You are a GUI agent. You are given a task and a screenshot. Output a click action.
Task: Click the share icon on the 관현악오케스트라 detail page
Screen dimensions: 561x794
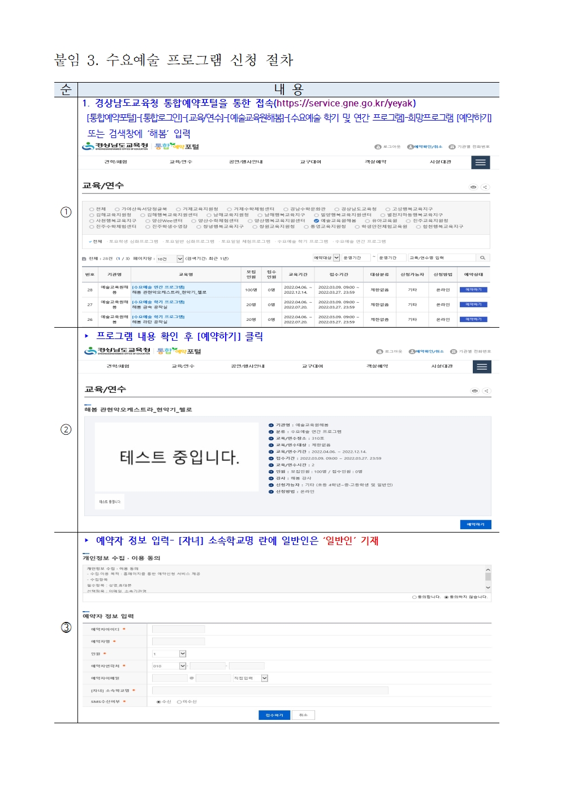click(486, 391)
